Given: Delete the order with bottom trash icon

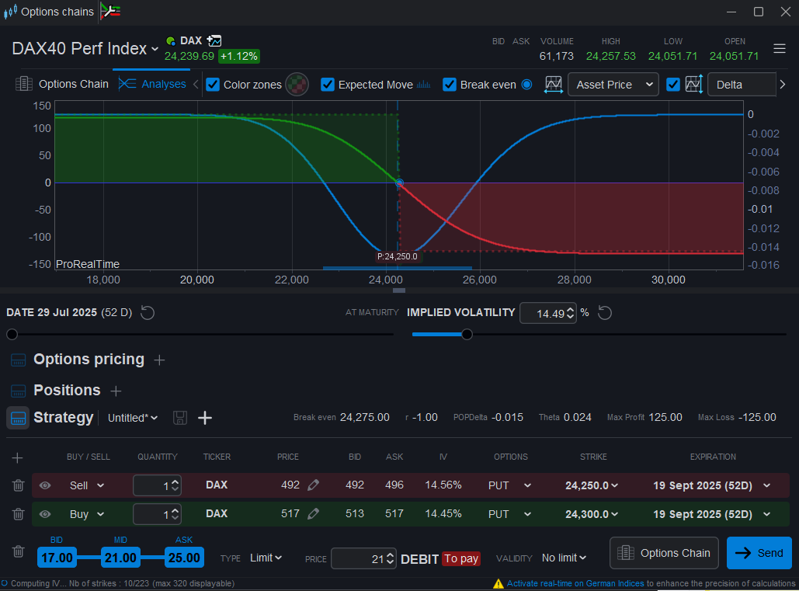Looking at the screenshot, I should click(19, 551).
